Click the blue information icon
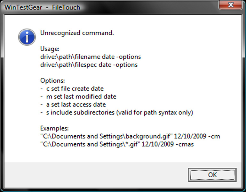 [27, 37]
